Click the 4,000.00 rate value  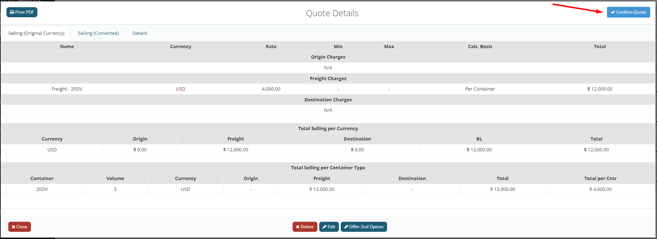point(271,89)
